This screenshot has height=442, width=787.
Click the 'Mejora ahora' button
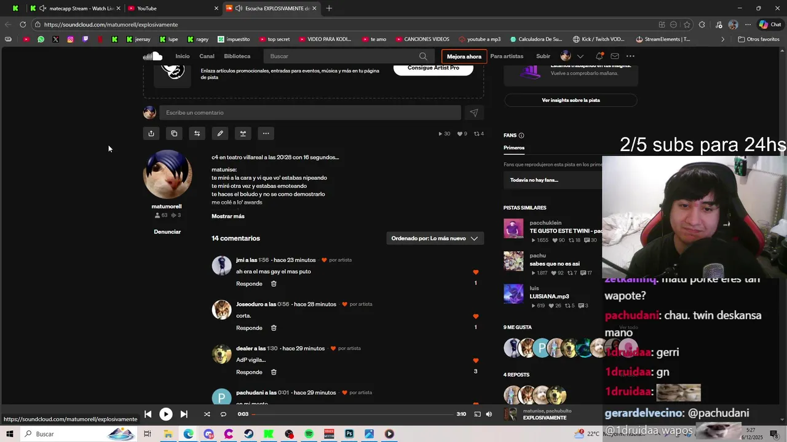(x=464, y=56)
